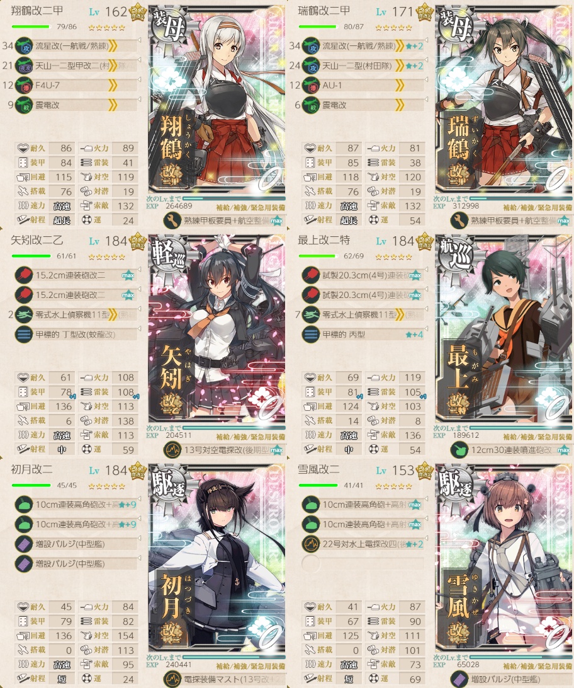
Task: Click the arrow right of 甲標的 丁型改(蛟龍改)
Action: [139, 329]
